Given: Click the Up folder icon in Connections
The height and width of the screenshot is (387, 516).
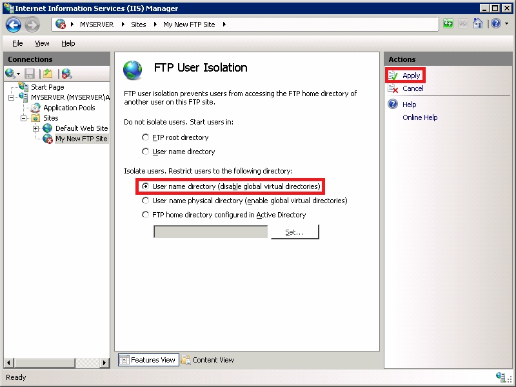Looking at the screenshot, I should tap(48, 74).
